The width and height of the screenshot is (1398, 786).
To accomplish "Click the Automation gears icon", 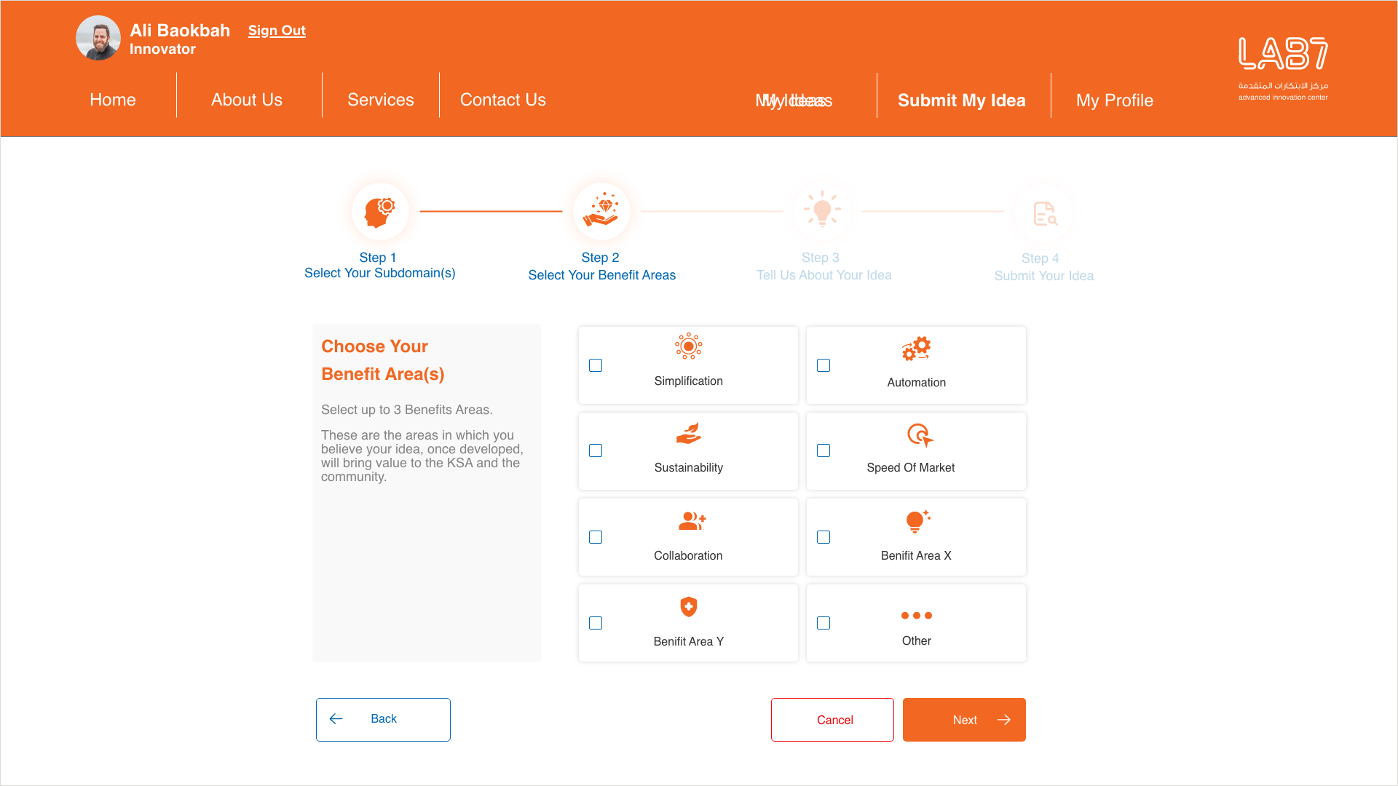I will tap(916, 349).
